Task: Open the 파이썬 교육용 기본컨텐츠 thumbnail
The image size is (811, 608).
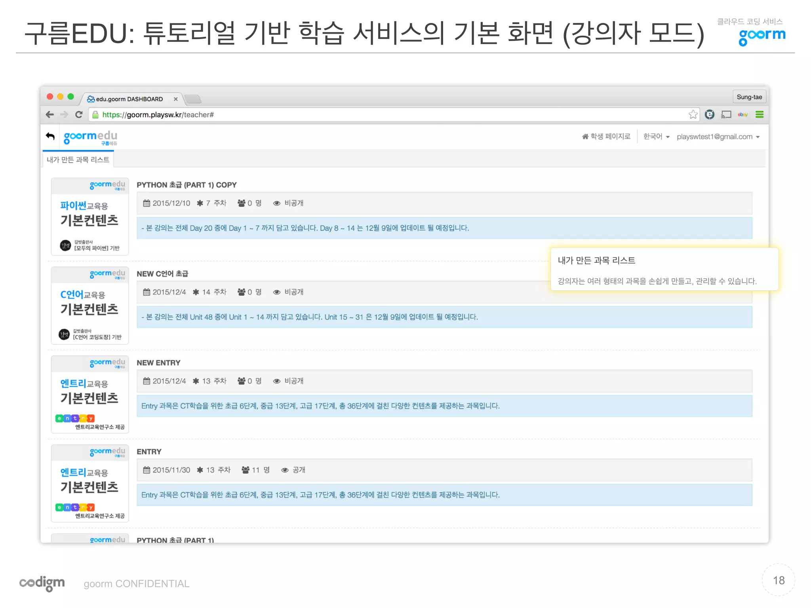Action: [x=90, y=217]
